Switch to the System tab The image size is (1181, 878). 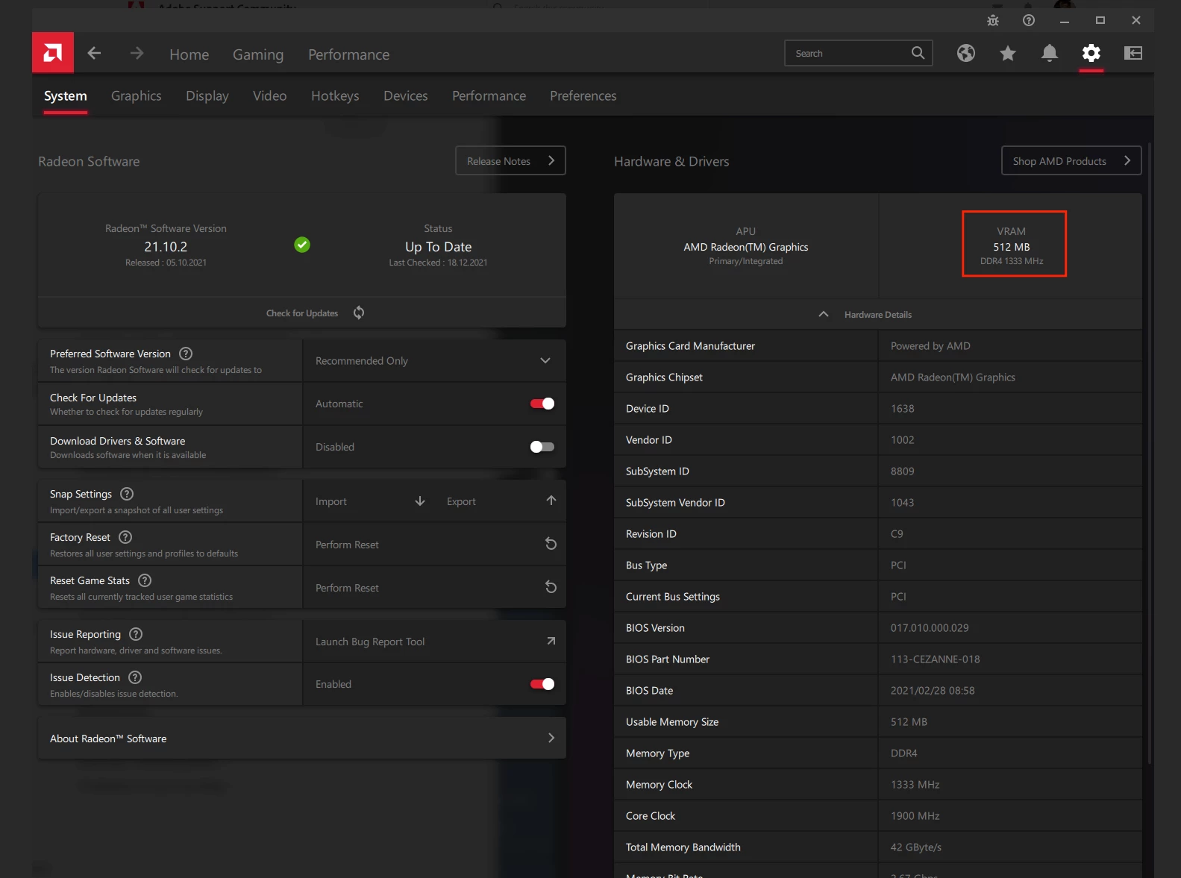(66, 96)
